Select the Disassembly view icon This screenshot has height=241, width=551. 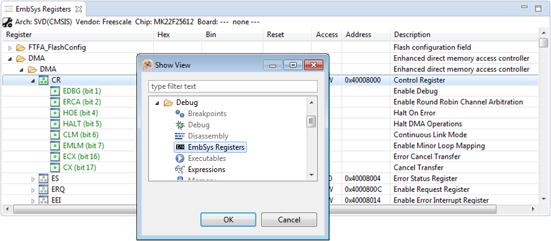(x=179, y=136)
